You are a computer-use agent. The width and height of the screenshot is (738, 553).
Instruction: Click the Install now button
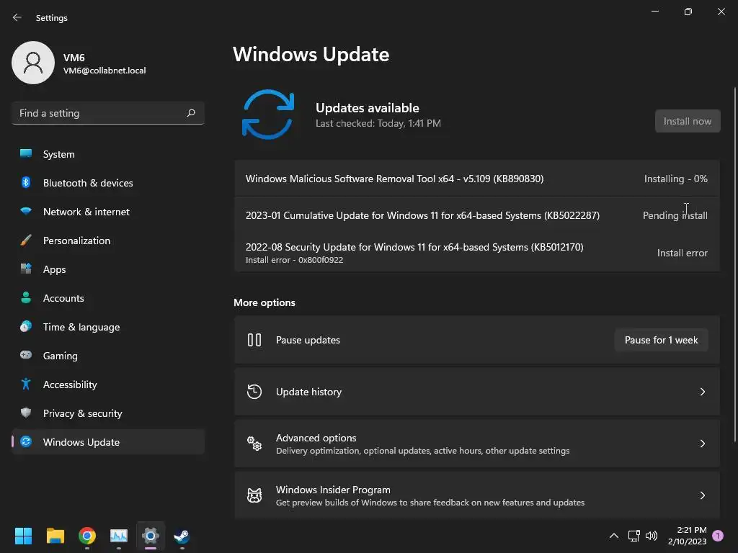coord(687,121)
